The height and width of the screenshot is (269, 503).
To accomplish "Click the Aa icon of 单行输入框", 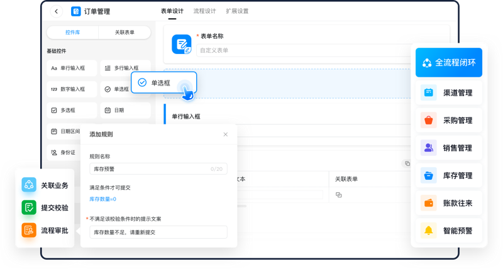I will coord(54,68).
